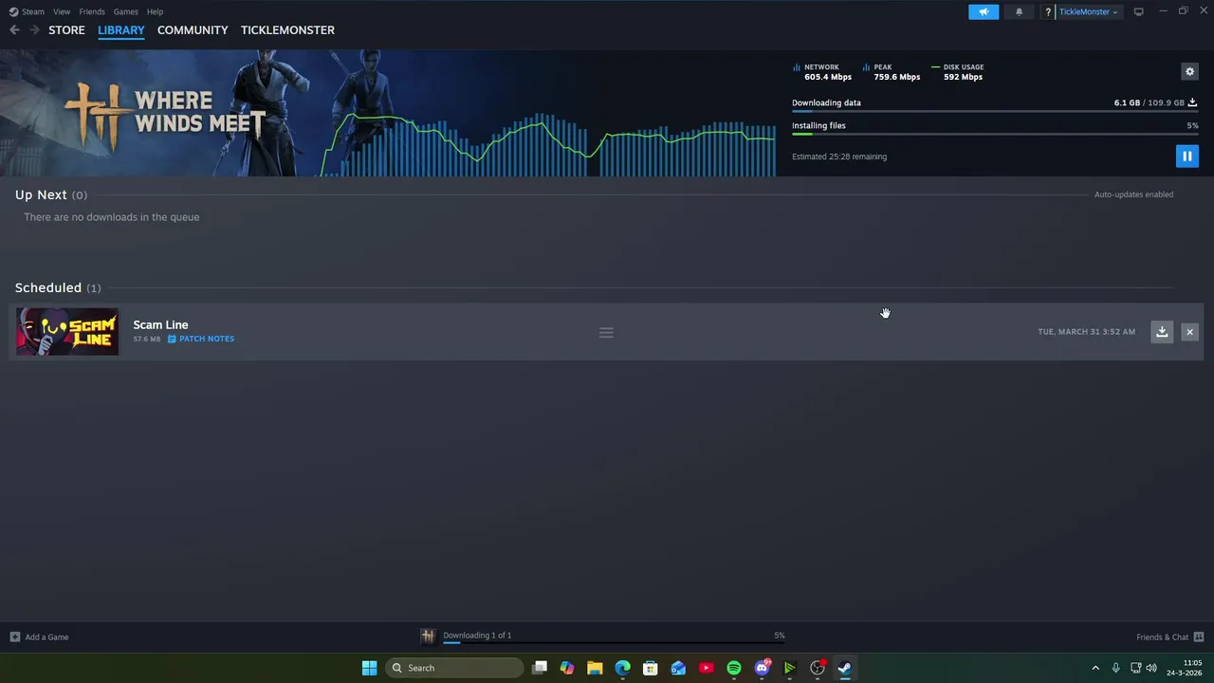Screen dimensions: 1214x683
Task: Click the Downloading data progress bar
Action: [995, 112]
